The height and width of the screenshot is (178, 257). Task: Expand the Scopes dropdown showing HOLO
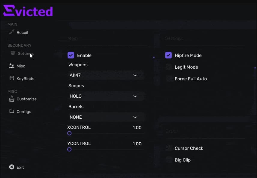tap(106, 96)
